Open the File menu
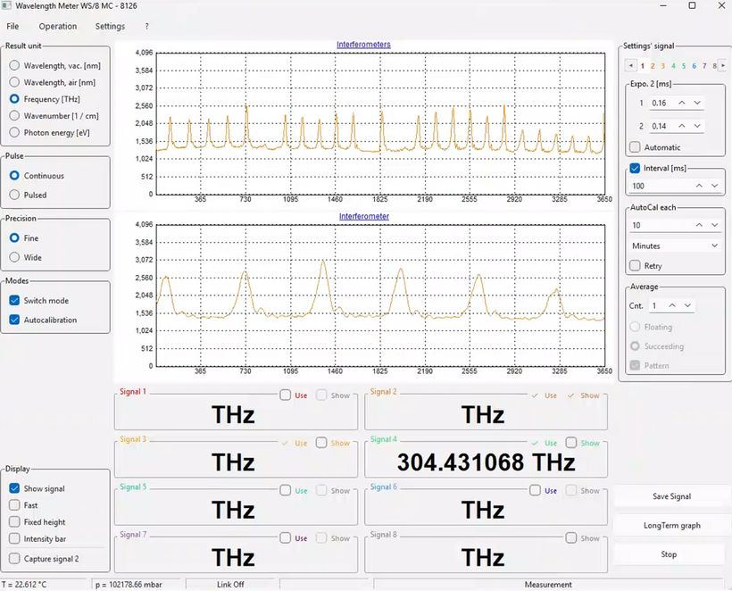732x591 pixels. pyautogui.click(x=12, y=27)
